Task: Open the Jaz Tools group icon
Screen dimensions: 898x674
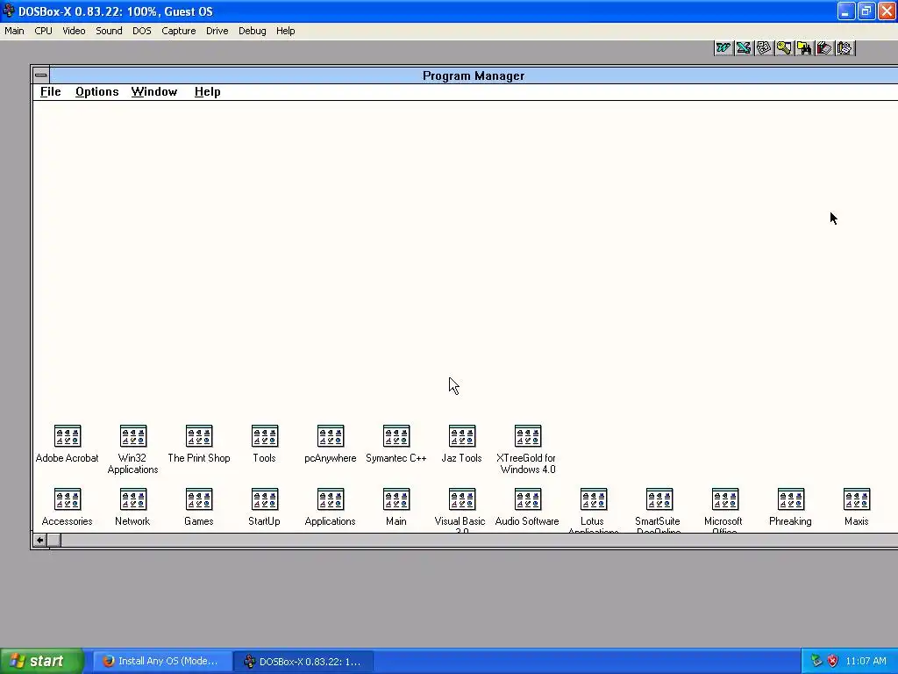Action: click(x=462, y=436)
